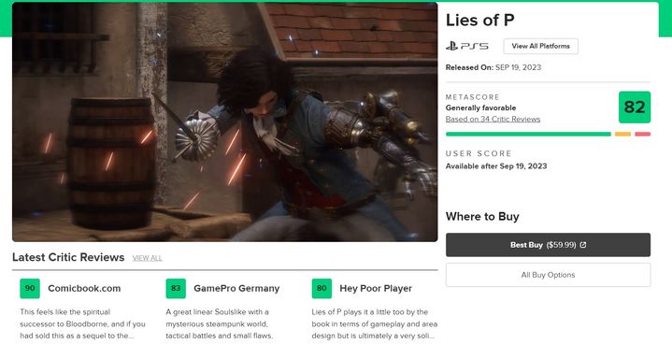Click the 90 score badge for Comicbook.com

click(x=30, y=288)
